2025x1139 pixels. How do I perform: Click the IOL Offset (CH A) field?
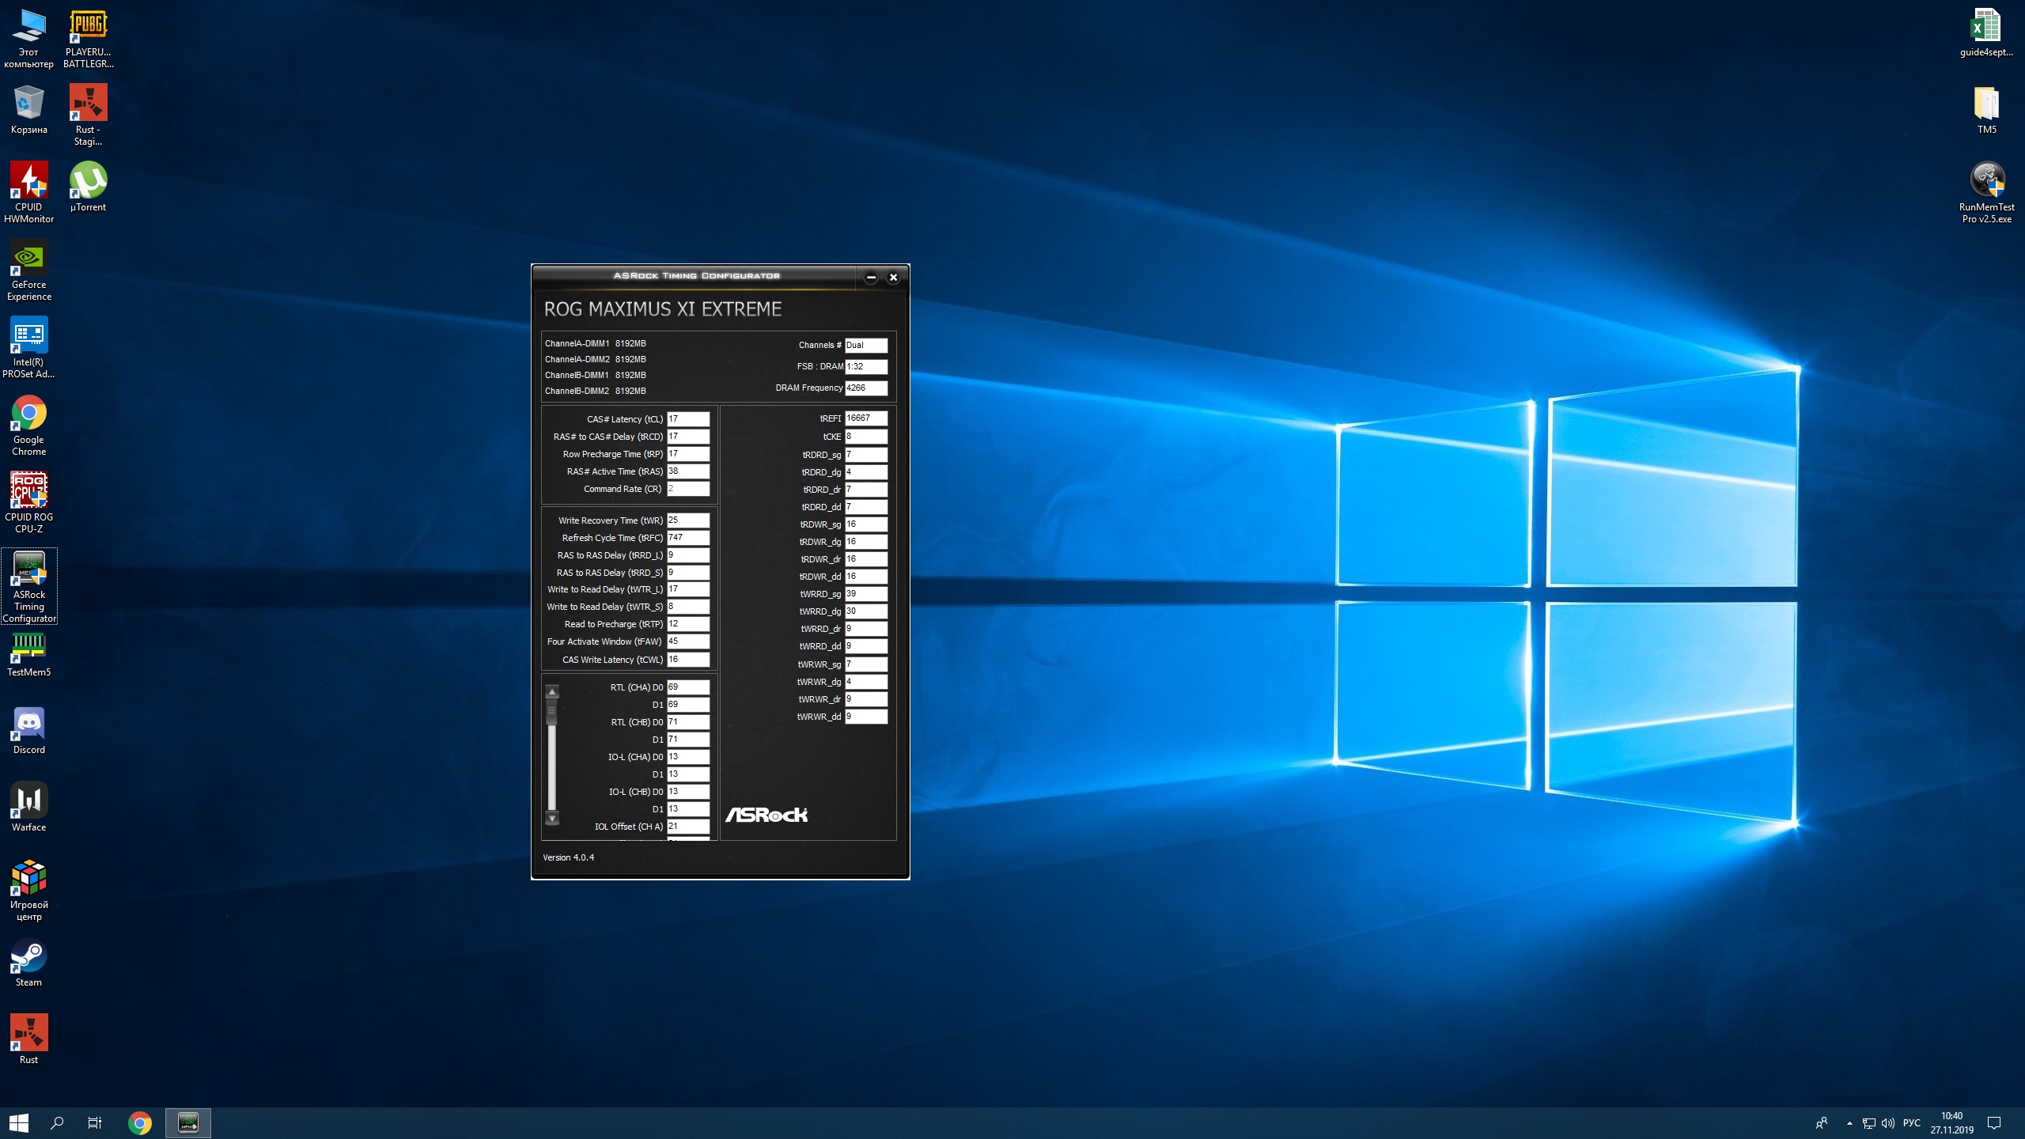coord(688,827)
